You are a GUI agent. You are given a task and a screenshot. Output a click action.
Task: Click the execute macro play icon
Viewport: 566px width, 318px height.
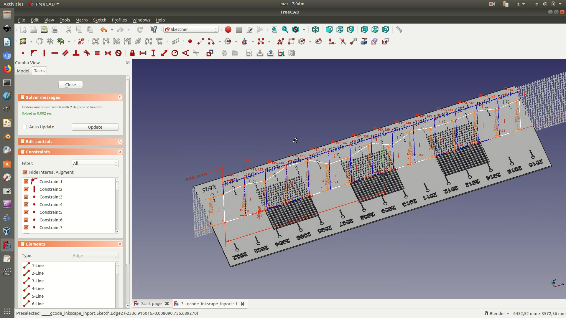pos(260,29)
